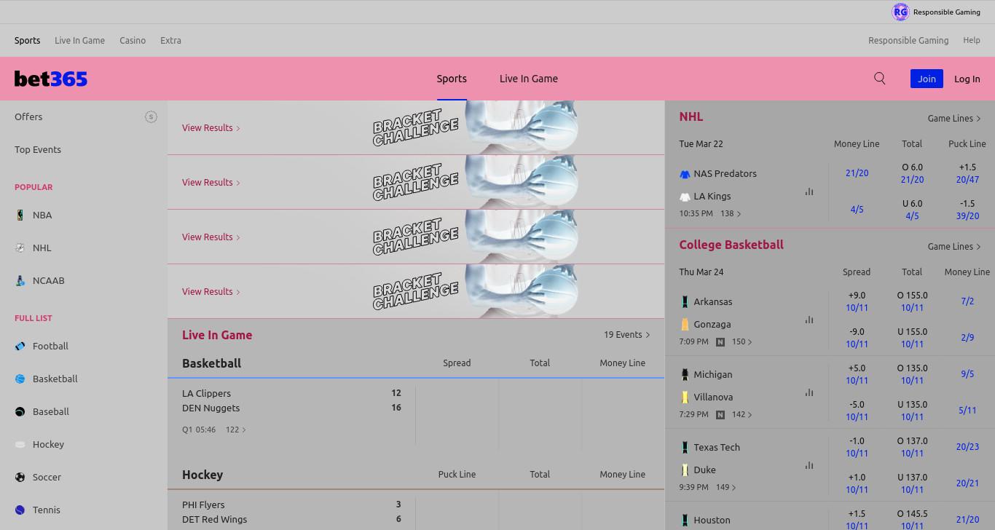Select LA Kings money line 4/5
995x530 pixels.
857,210
